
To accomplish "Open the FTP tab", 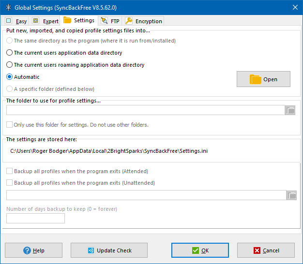I will pos(110,21).
